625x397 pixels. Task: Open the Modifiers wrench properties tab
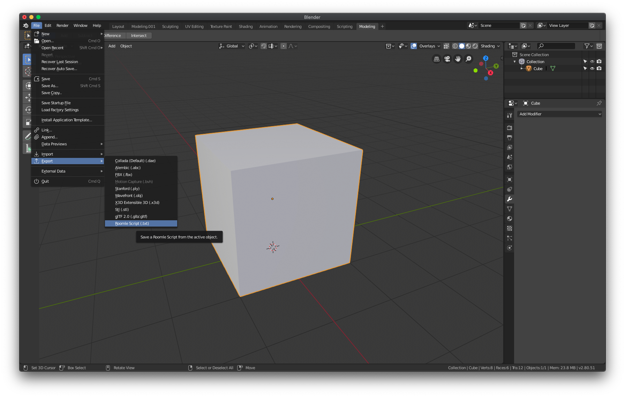(x=510, y=199)
